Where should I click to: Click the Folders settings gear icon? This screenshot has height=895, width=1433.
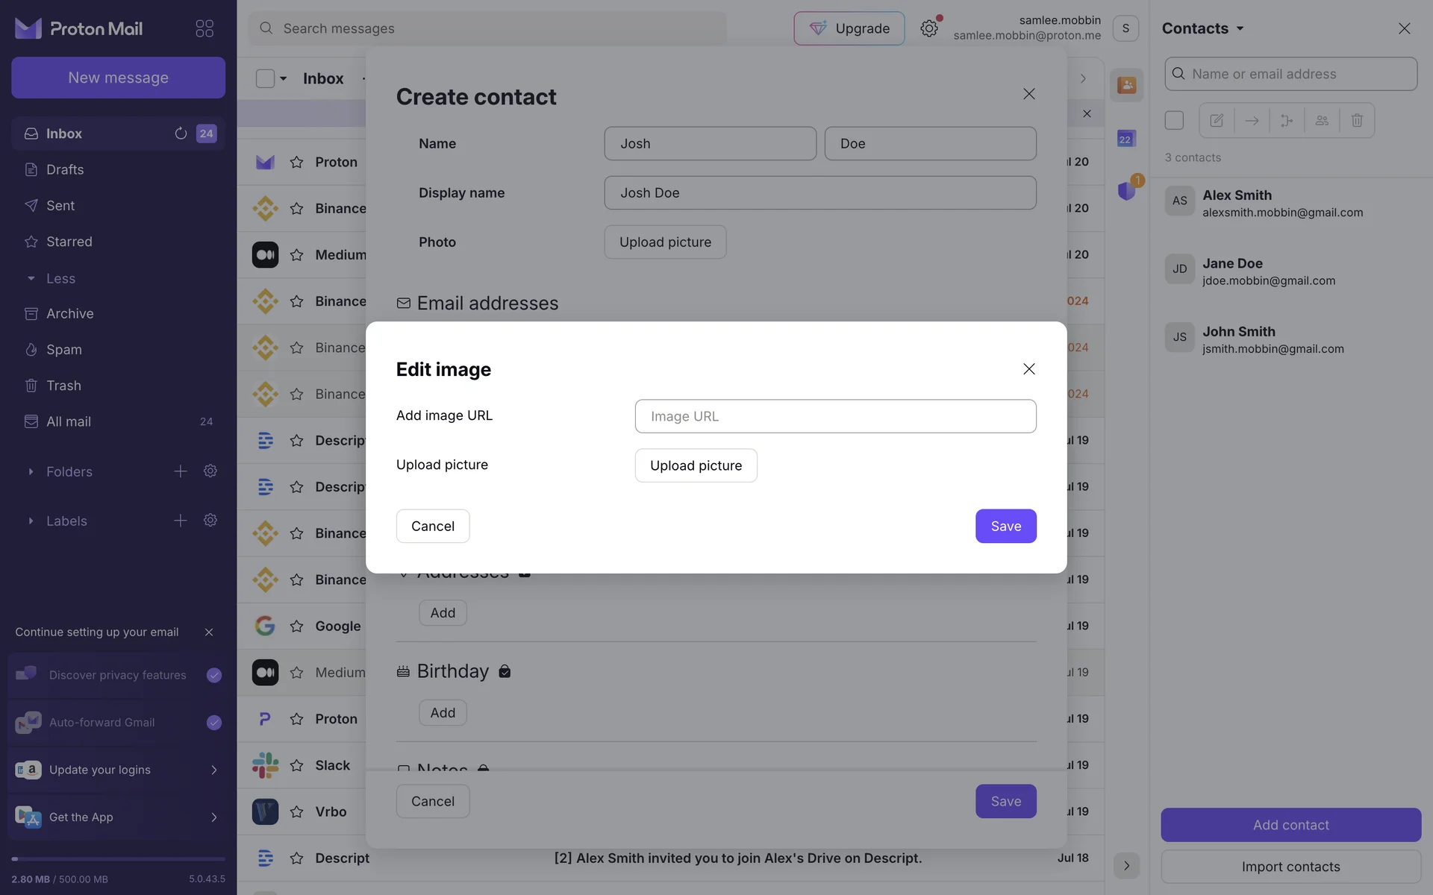(x=210, y=471)
